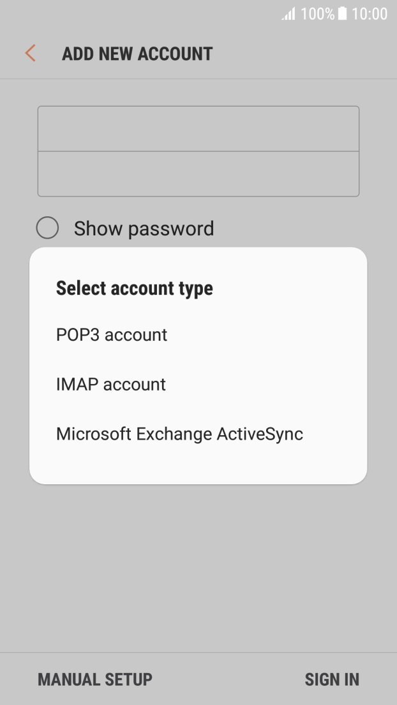Screen dimensions: 397x705
Task: Click the Select account type heading
Action: coord(134,288)
